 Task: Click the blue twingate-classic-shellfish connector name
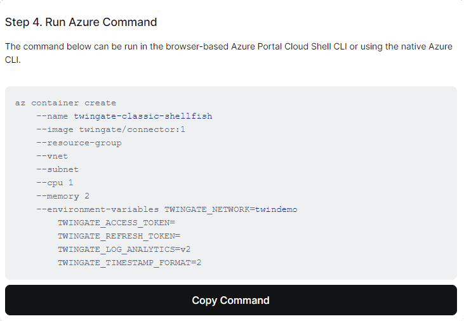(143, 116)
